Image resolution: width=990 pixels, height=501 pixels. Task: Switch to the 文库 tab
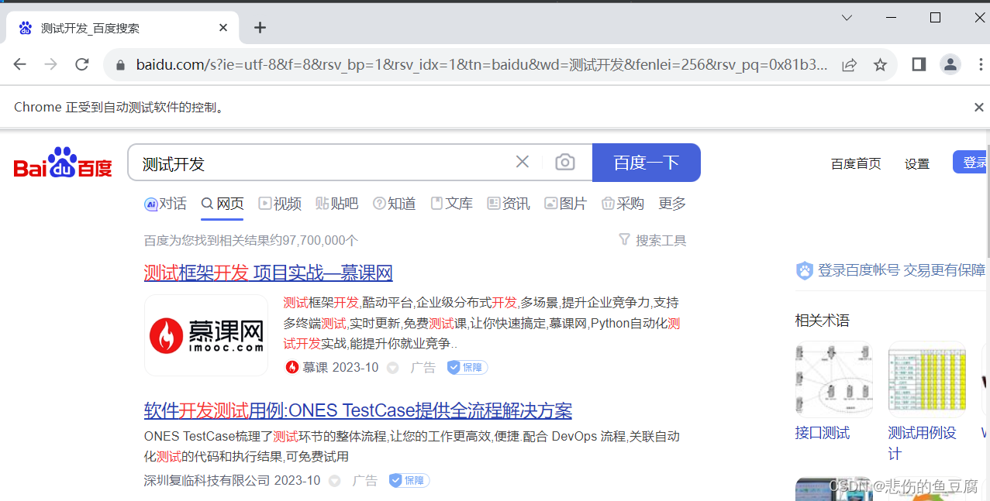click(x=452, y=204)
